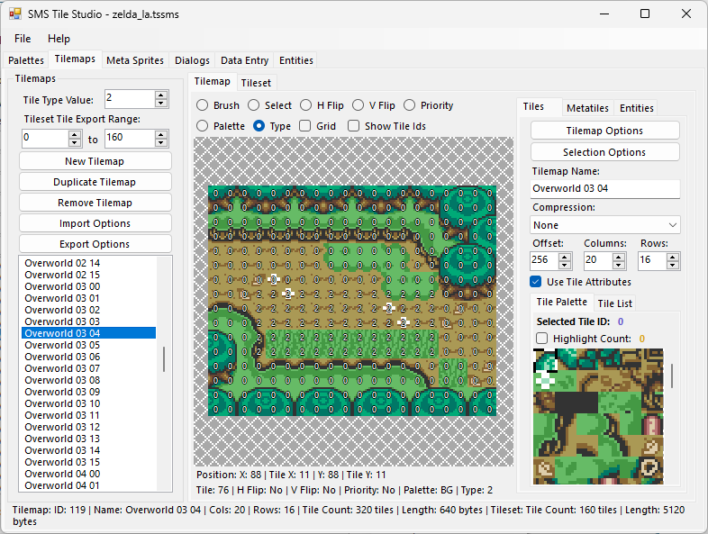Increase the Rows value
This screenshot has width=708, height=534.
tap(673, 257)
